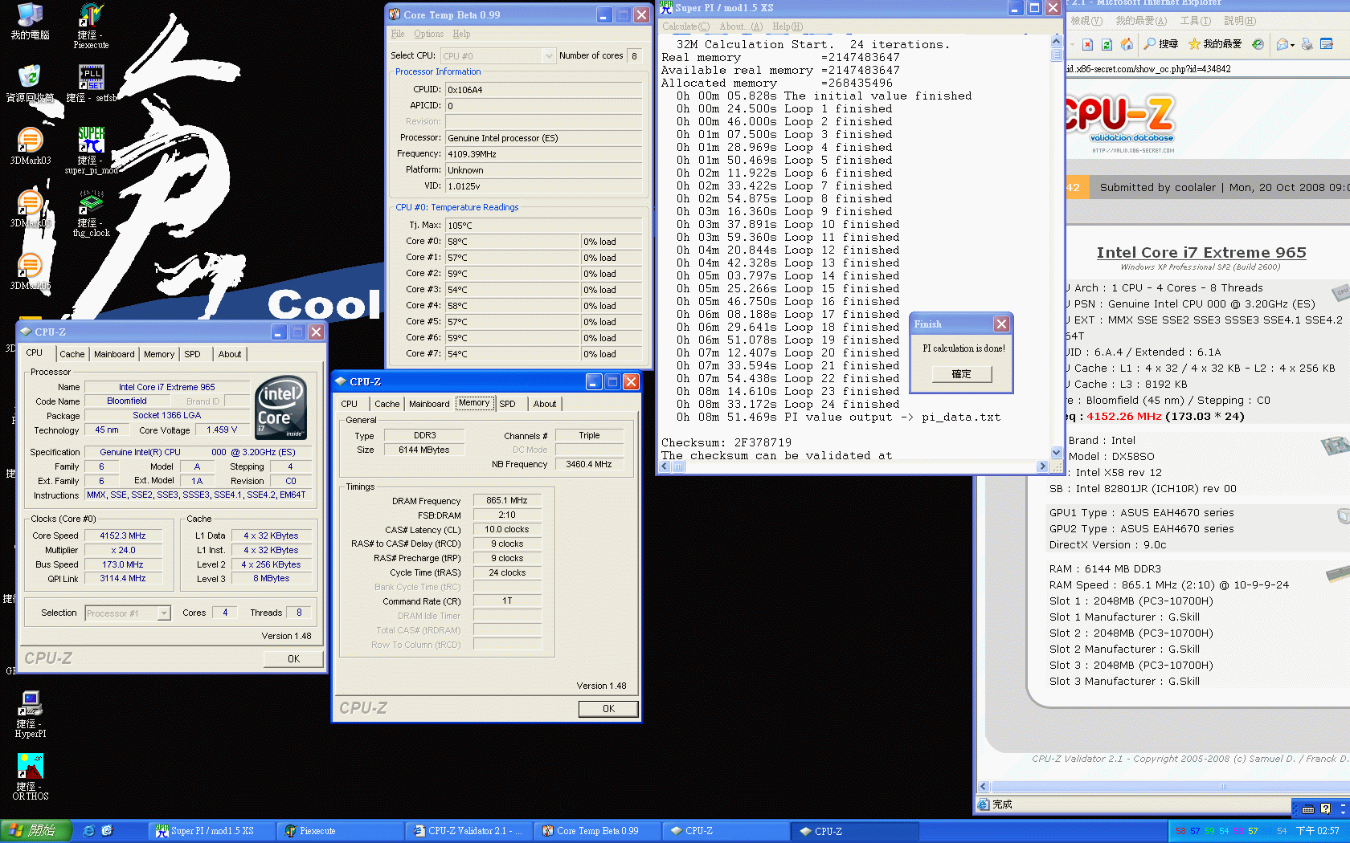Viewport: 1350px width, 843px height.
Task: Open Calculate menu in Super PI
Action: coord(685,26)
